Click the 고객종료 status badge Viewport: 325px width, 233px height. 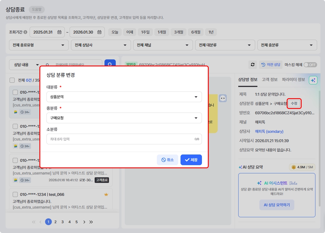(102, 180)
